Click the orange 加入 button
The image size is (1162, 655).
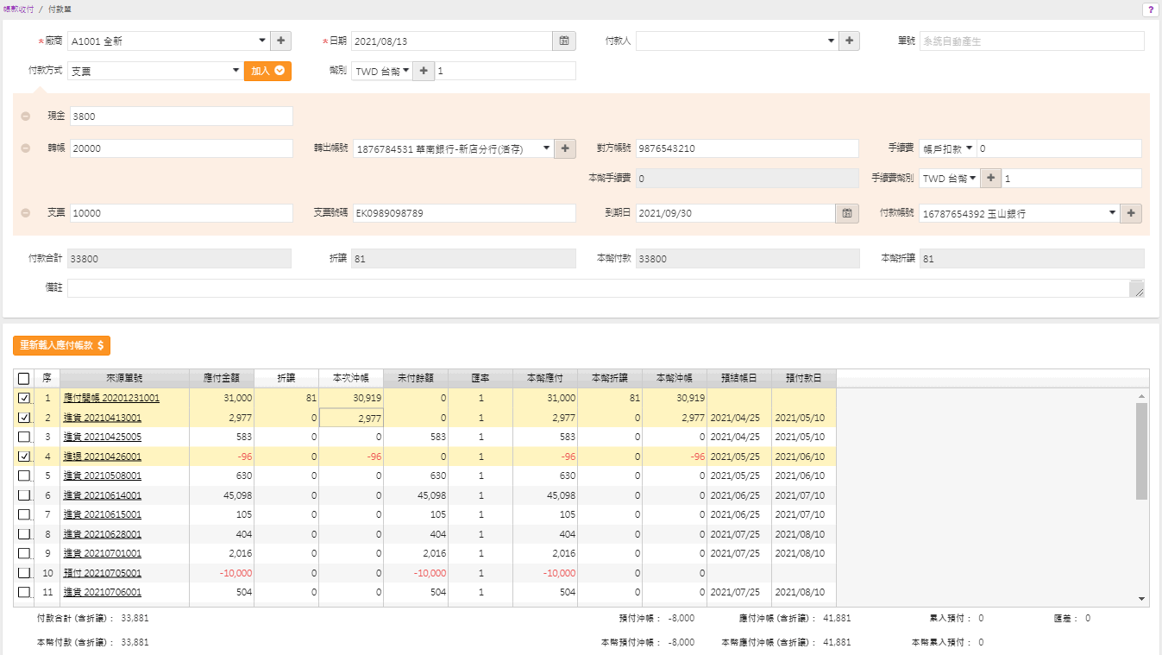(x=267, y=72)
